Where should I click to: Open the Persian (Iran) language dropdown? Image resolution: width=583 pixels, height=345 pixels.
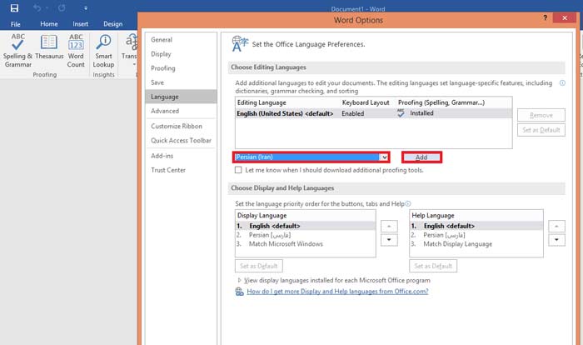(x=383, y=157)
